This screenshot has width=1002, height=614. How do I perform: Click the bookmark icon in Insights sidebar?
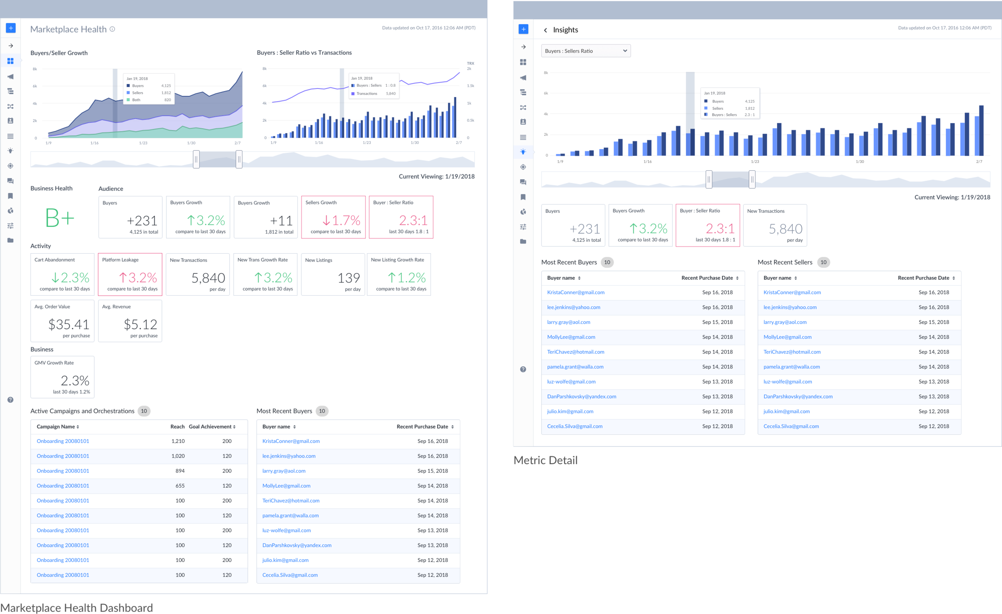523,197
